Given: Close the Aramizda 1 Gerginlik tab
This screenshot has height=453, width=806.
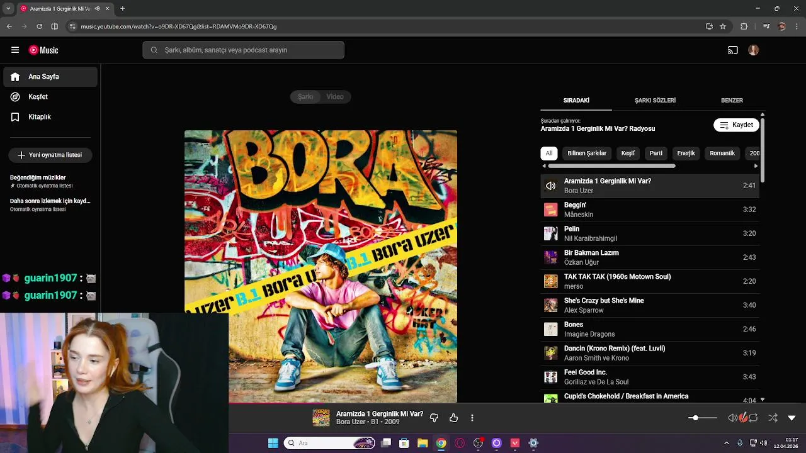Looking at the screenshot, I should coord(108,8).
